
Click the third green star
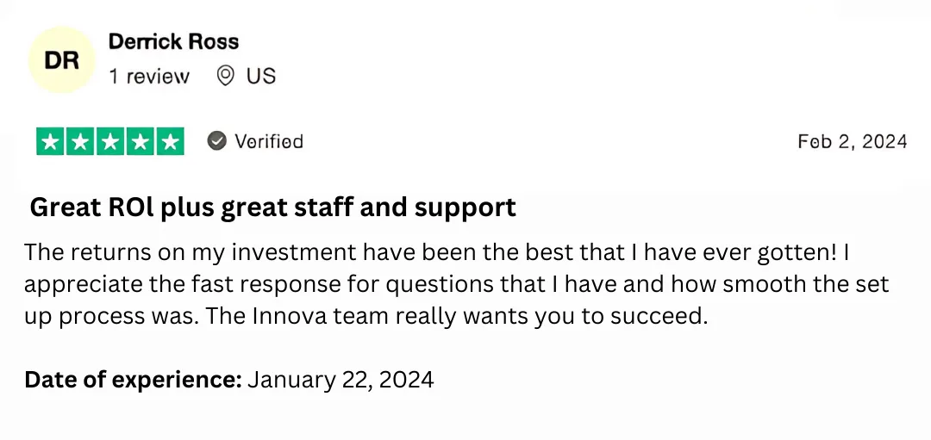click(110, 142)
